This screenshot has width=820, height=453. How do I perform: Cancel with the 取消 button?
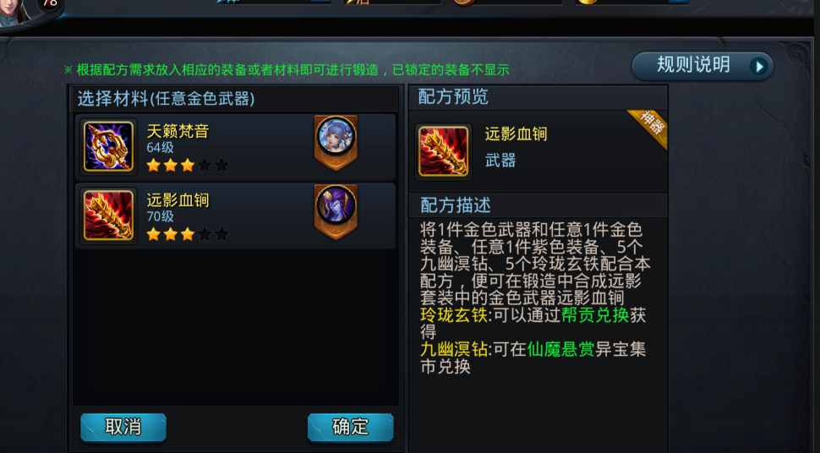(123, 428)
